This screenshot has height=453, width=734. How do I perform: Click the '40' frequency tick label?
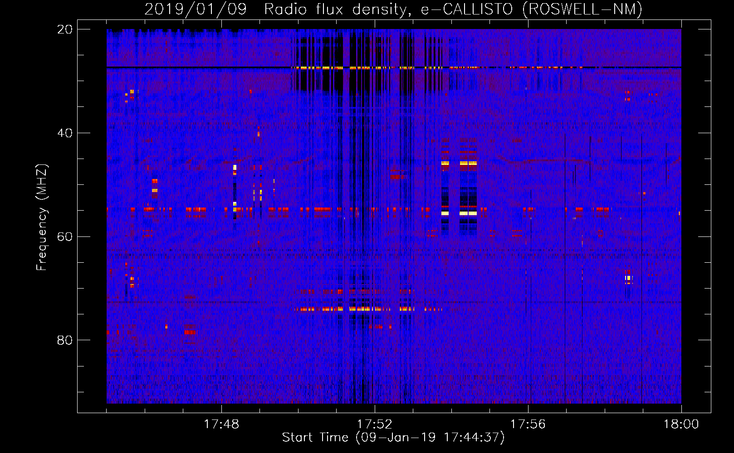[x=65, y=133]
